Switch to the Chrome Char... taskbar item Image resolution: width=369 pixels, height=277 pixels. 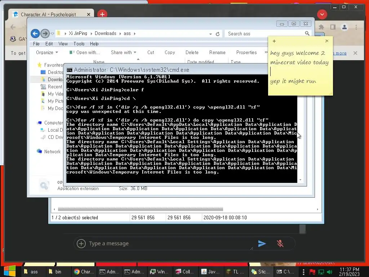(x=84, y=272)
